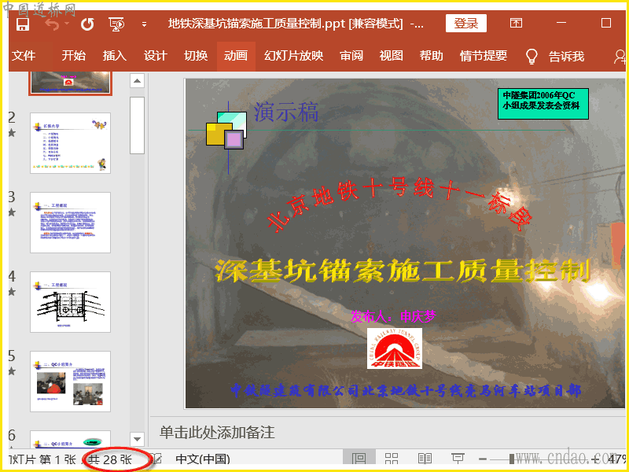Click the thumbnail panel scroll up arrow
629x472 pixels.
point(137,81)
